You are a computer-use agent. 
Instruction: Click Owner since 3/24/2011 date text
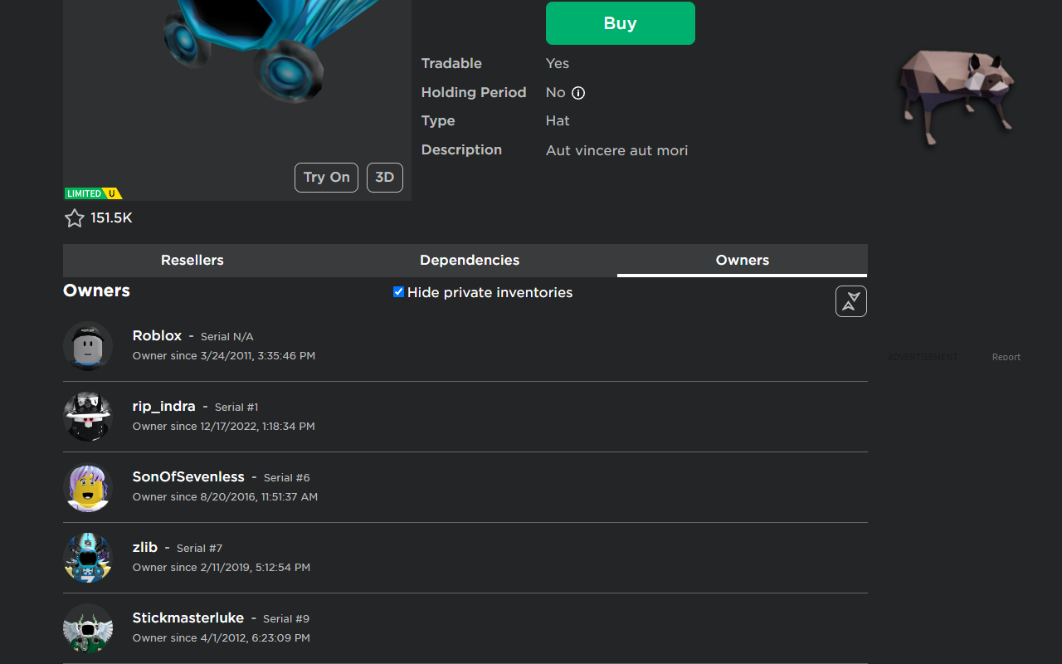pyautogui.click(x=224, y=356)
